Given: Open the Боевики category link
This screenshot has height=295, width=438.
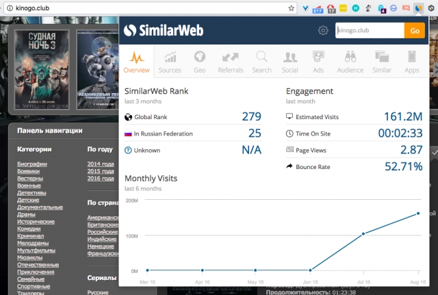Looking at the screenshot, I should tap(29, 171).
